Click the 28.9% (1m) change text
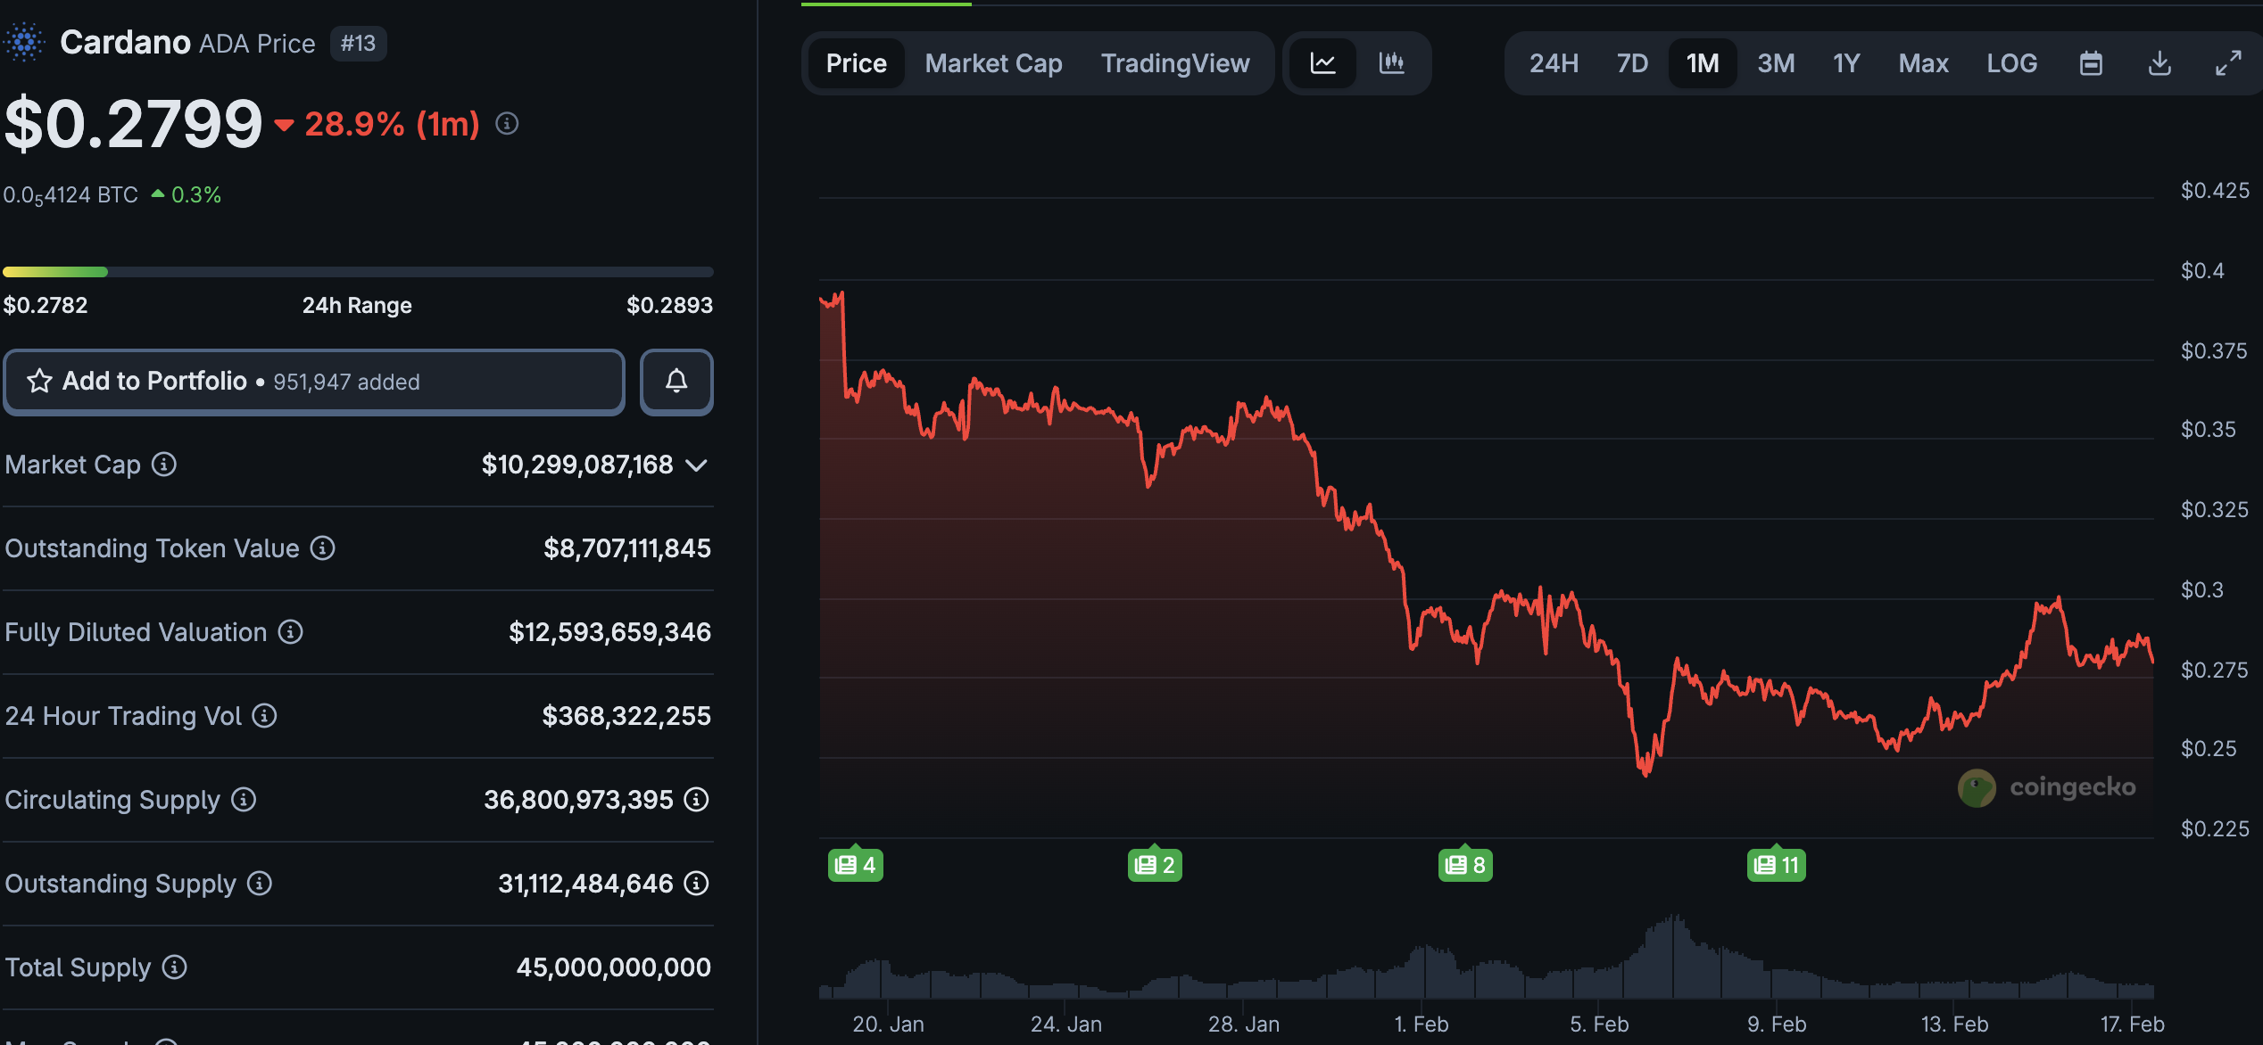 click(393, 124)
